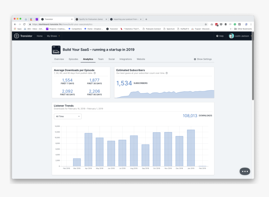Image resolution: width=269 pixels, height=197 pixels.
Task: Click the info icon beside Estimated Subscribers subtitle
Action: pyautogui.click(x=167, y=73)
